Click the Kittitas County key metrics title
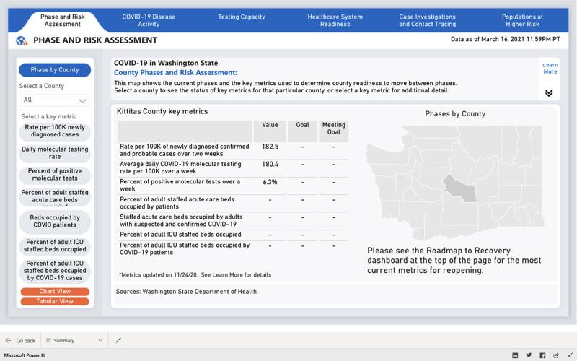This screenshot has width=577, height=361. point(162,112)
